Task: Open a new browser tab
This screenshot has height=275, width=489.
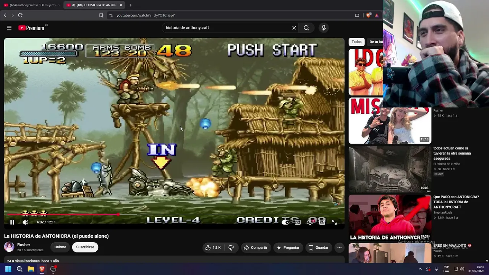Action: [130, 5]
